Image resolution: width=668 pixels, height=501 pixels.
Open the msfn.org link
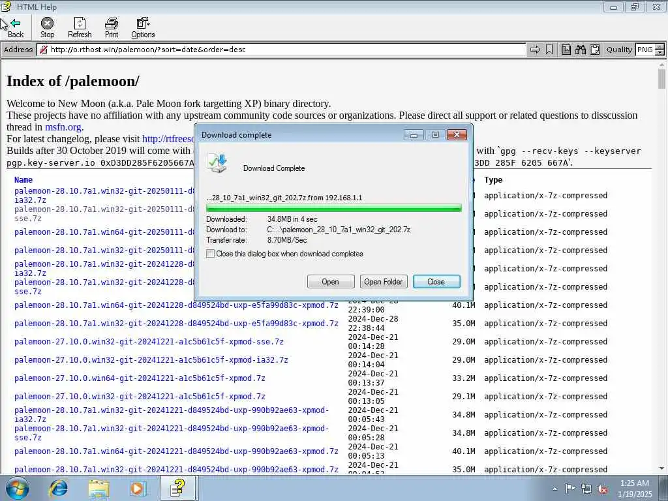63,127
